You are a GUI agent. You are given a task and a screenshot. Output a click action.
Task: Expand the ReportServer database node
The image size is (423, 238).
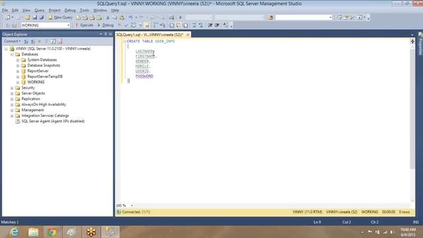18,71
